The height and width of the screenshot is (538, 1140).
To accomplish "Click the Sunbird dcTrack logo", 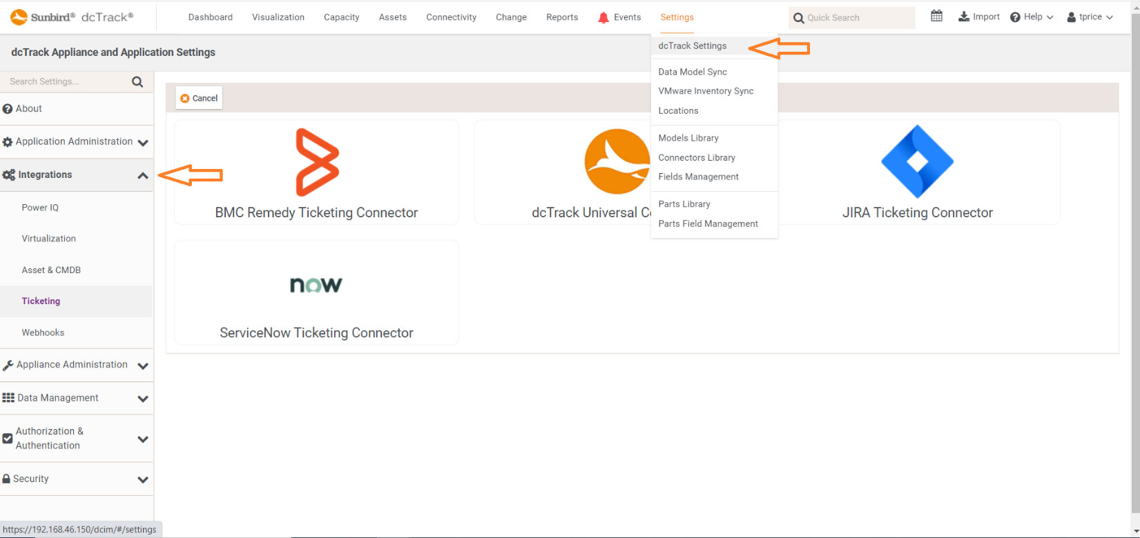I will click(72, 17).
